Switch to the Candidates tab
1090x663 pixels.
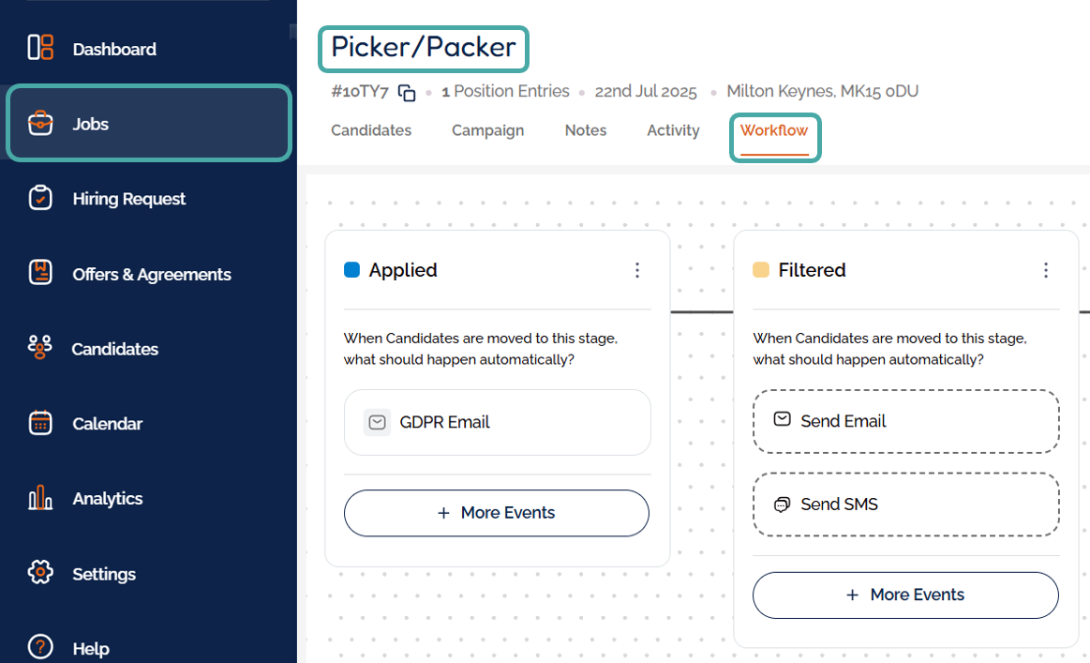coord(371,130)
